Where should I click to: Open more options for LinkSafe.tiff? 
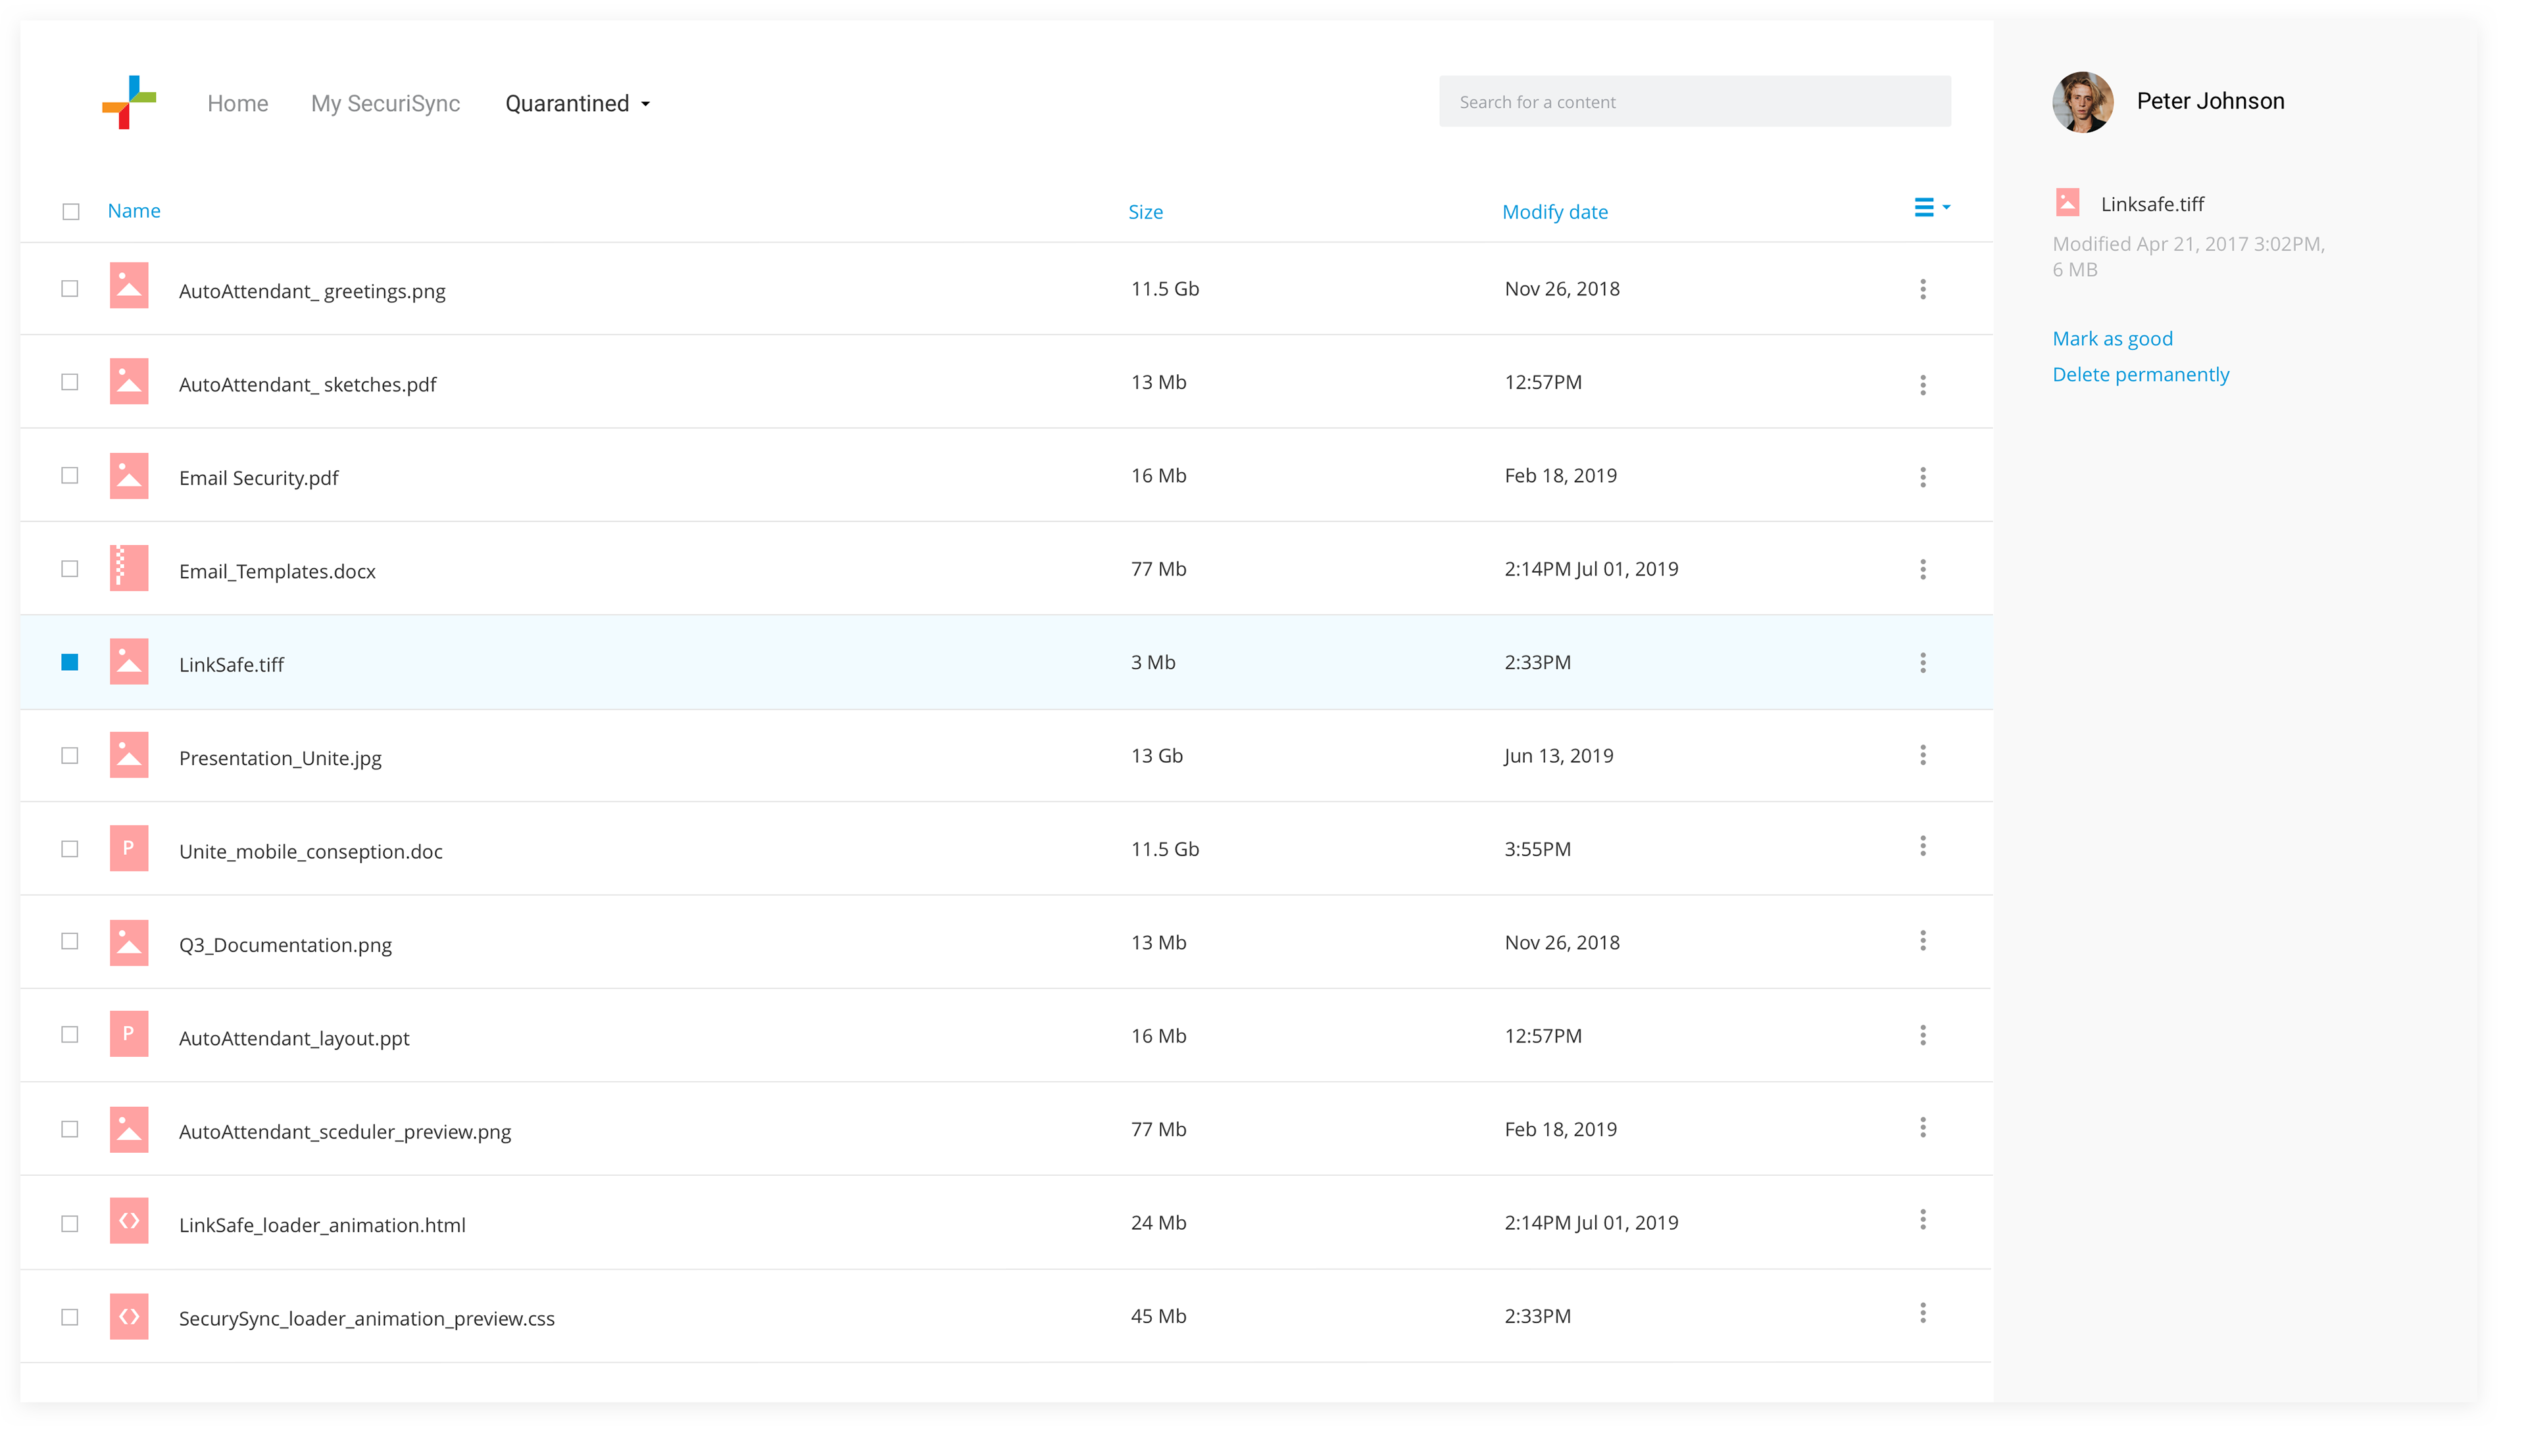1922,662
